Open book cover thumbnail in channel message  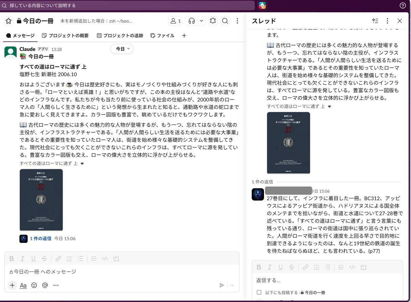point(41,200)
